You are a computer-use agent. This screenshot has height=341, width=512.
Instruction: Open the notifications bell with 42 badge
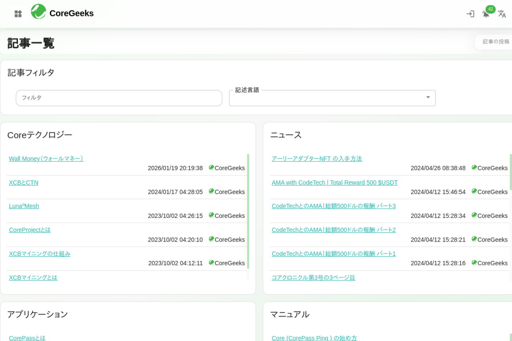coord(486,14)
